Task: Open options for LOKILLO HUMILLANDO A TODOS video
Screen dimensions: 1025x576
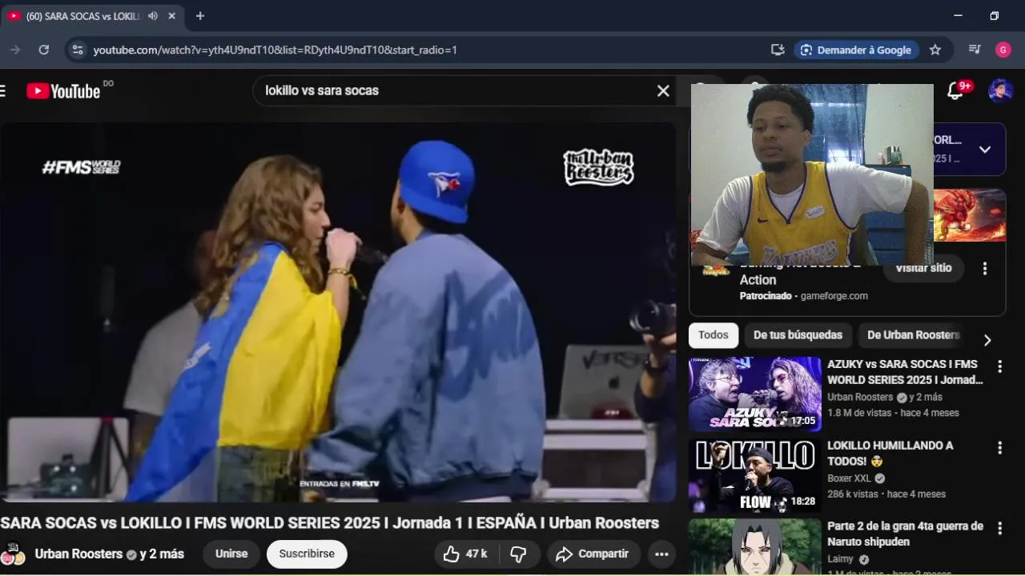Action: 999,448
